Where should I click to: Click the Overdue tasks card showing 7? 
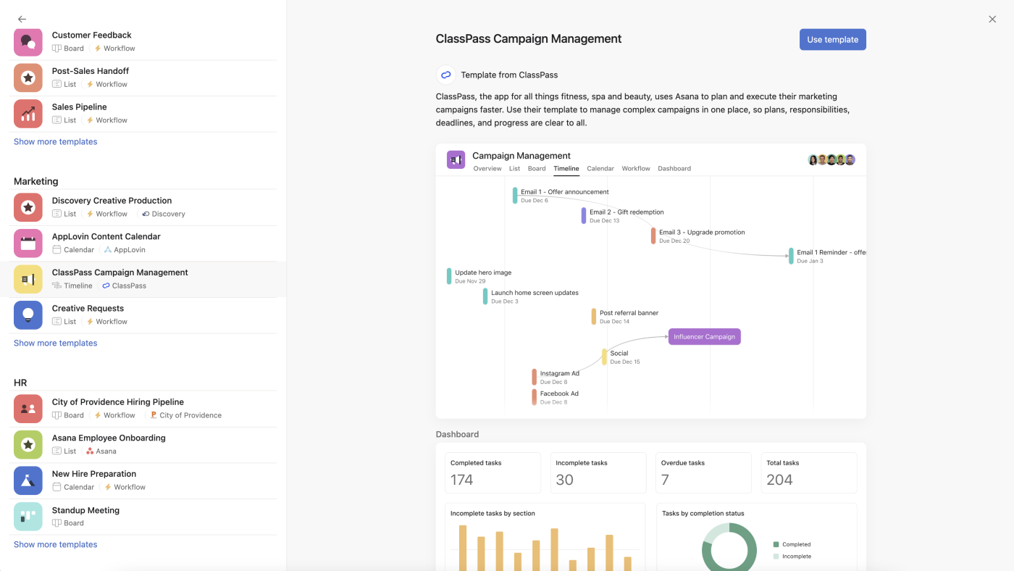(703, 473)
